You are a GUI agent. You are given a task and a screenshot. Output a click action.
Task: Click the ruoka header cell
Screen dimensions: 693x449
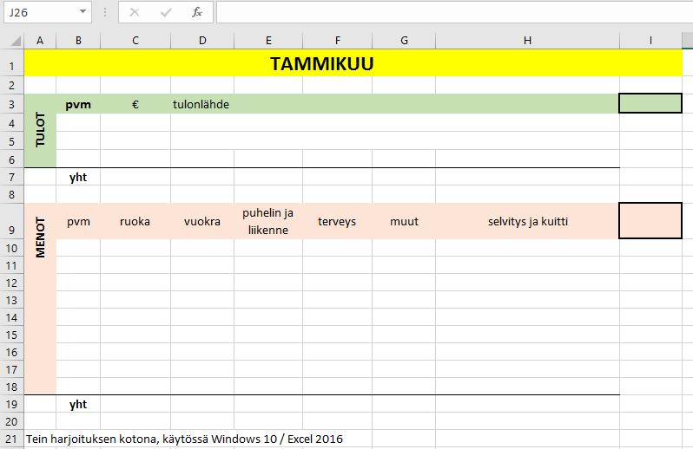click(x=135, y=221)
